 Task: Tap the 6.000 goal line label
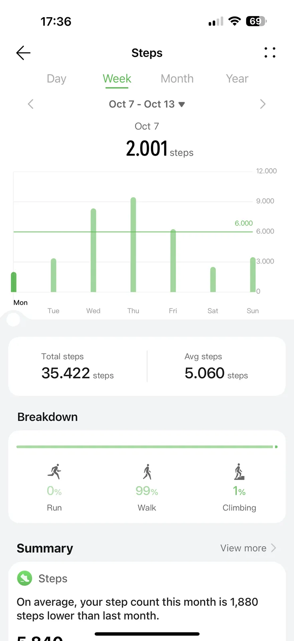244,223
